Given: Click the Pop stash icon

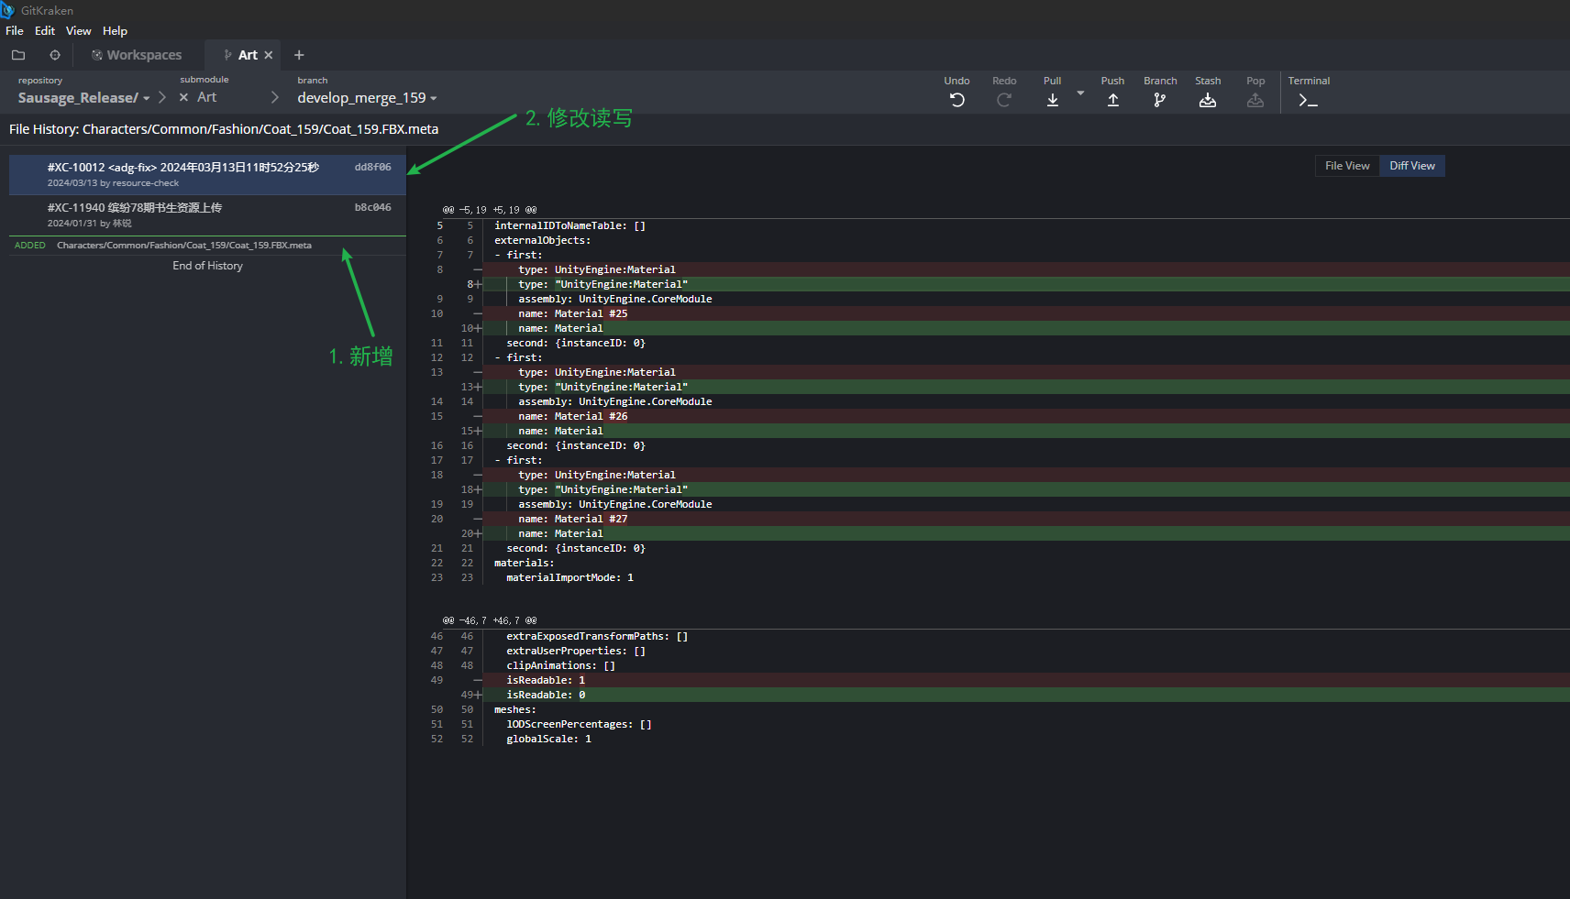Looking at the screenshot, I should pyautogui.click(x=1255, y=99).
